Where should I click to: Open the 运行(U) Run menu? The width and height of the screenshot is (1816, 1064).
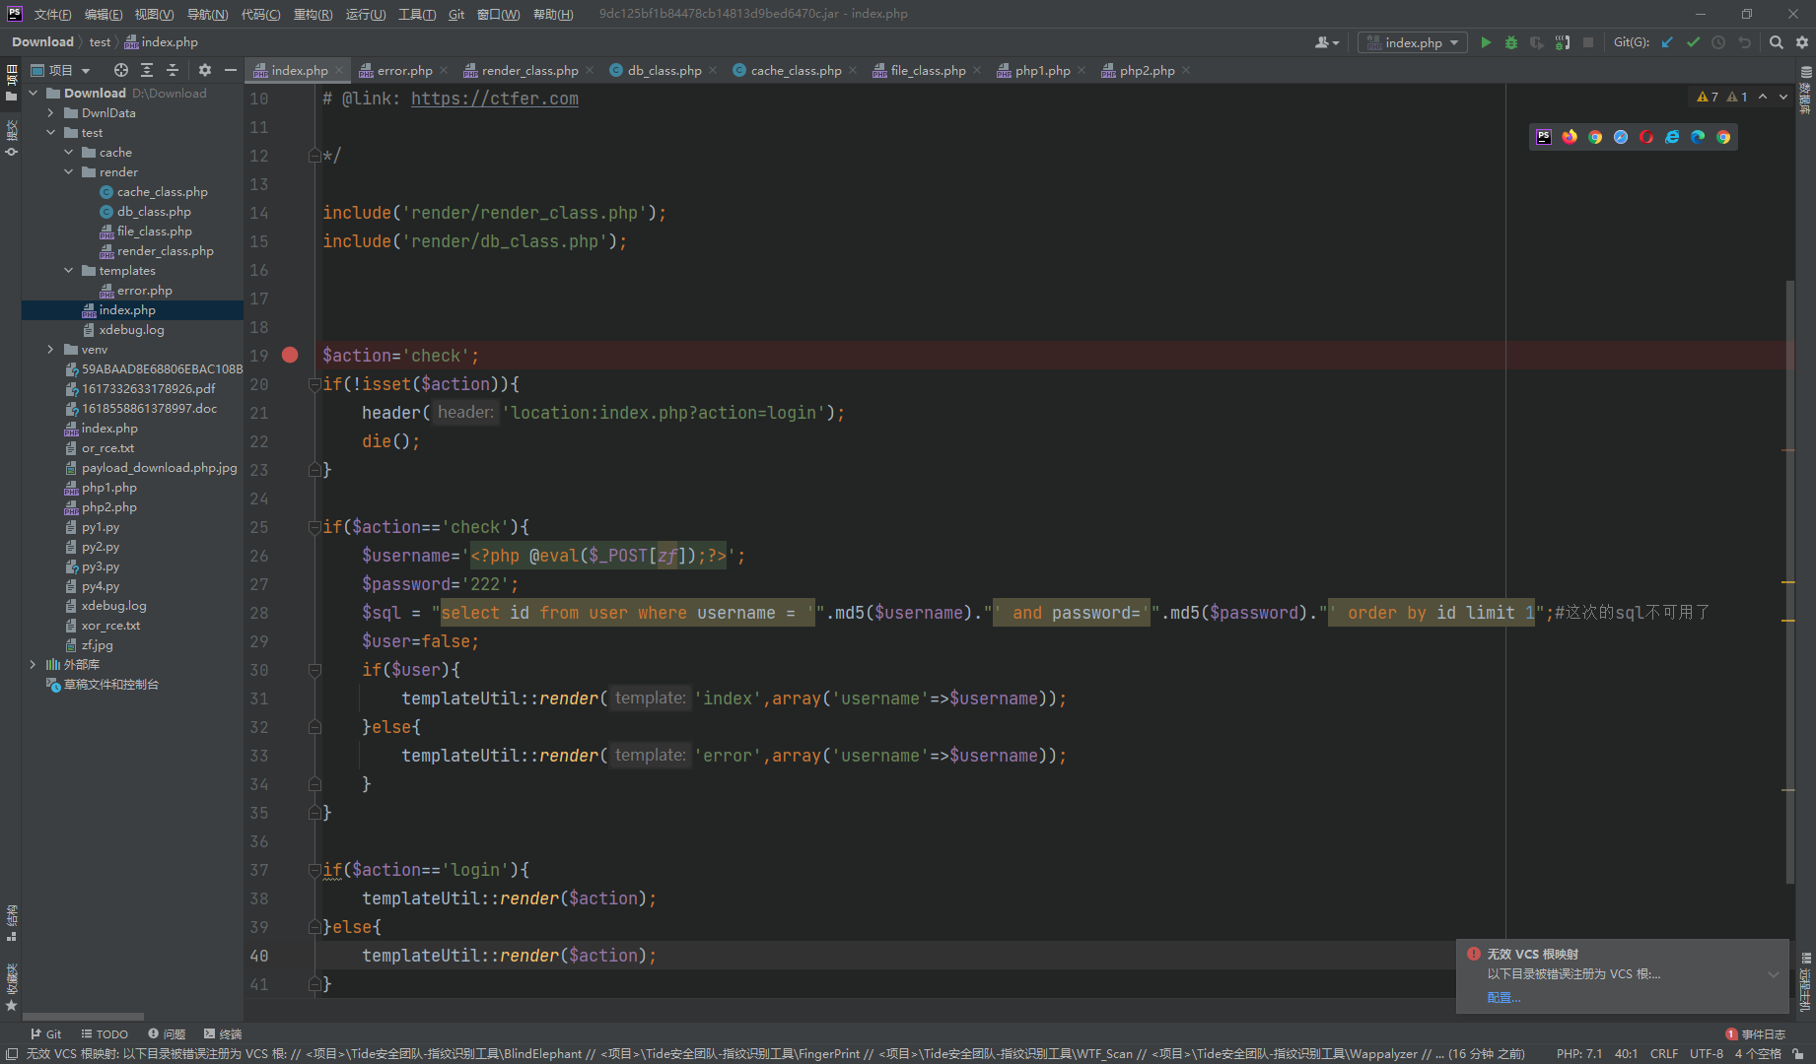(x=366, y=14)
